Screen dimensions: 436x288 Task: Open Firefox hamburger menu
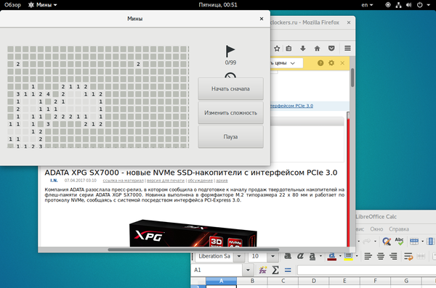pos(347,49)
